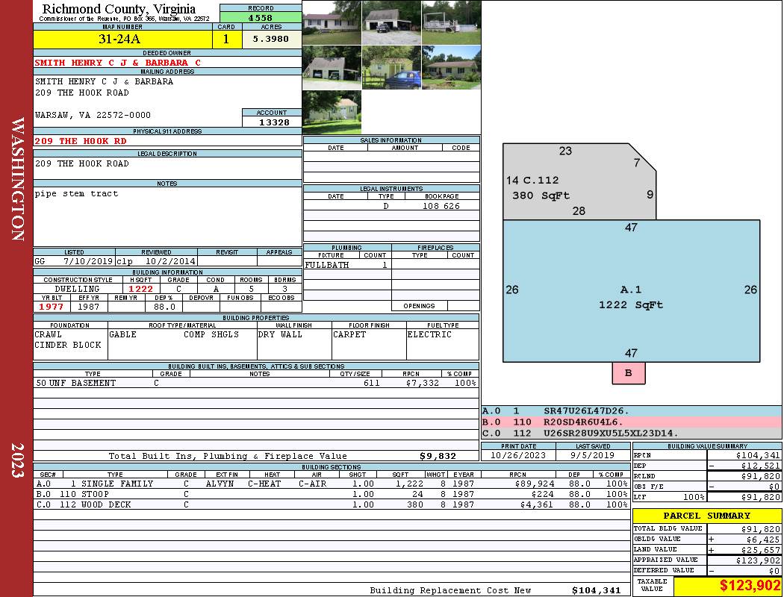Open the photo of the raised deck beside the pool
This screenshot has width=784, height=597.
pos(452,22)
